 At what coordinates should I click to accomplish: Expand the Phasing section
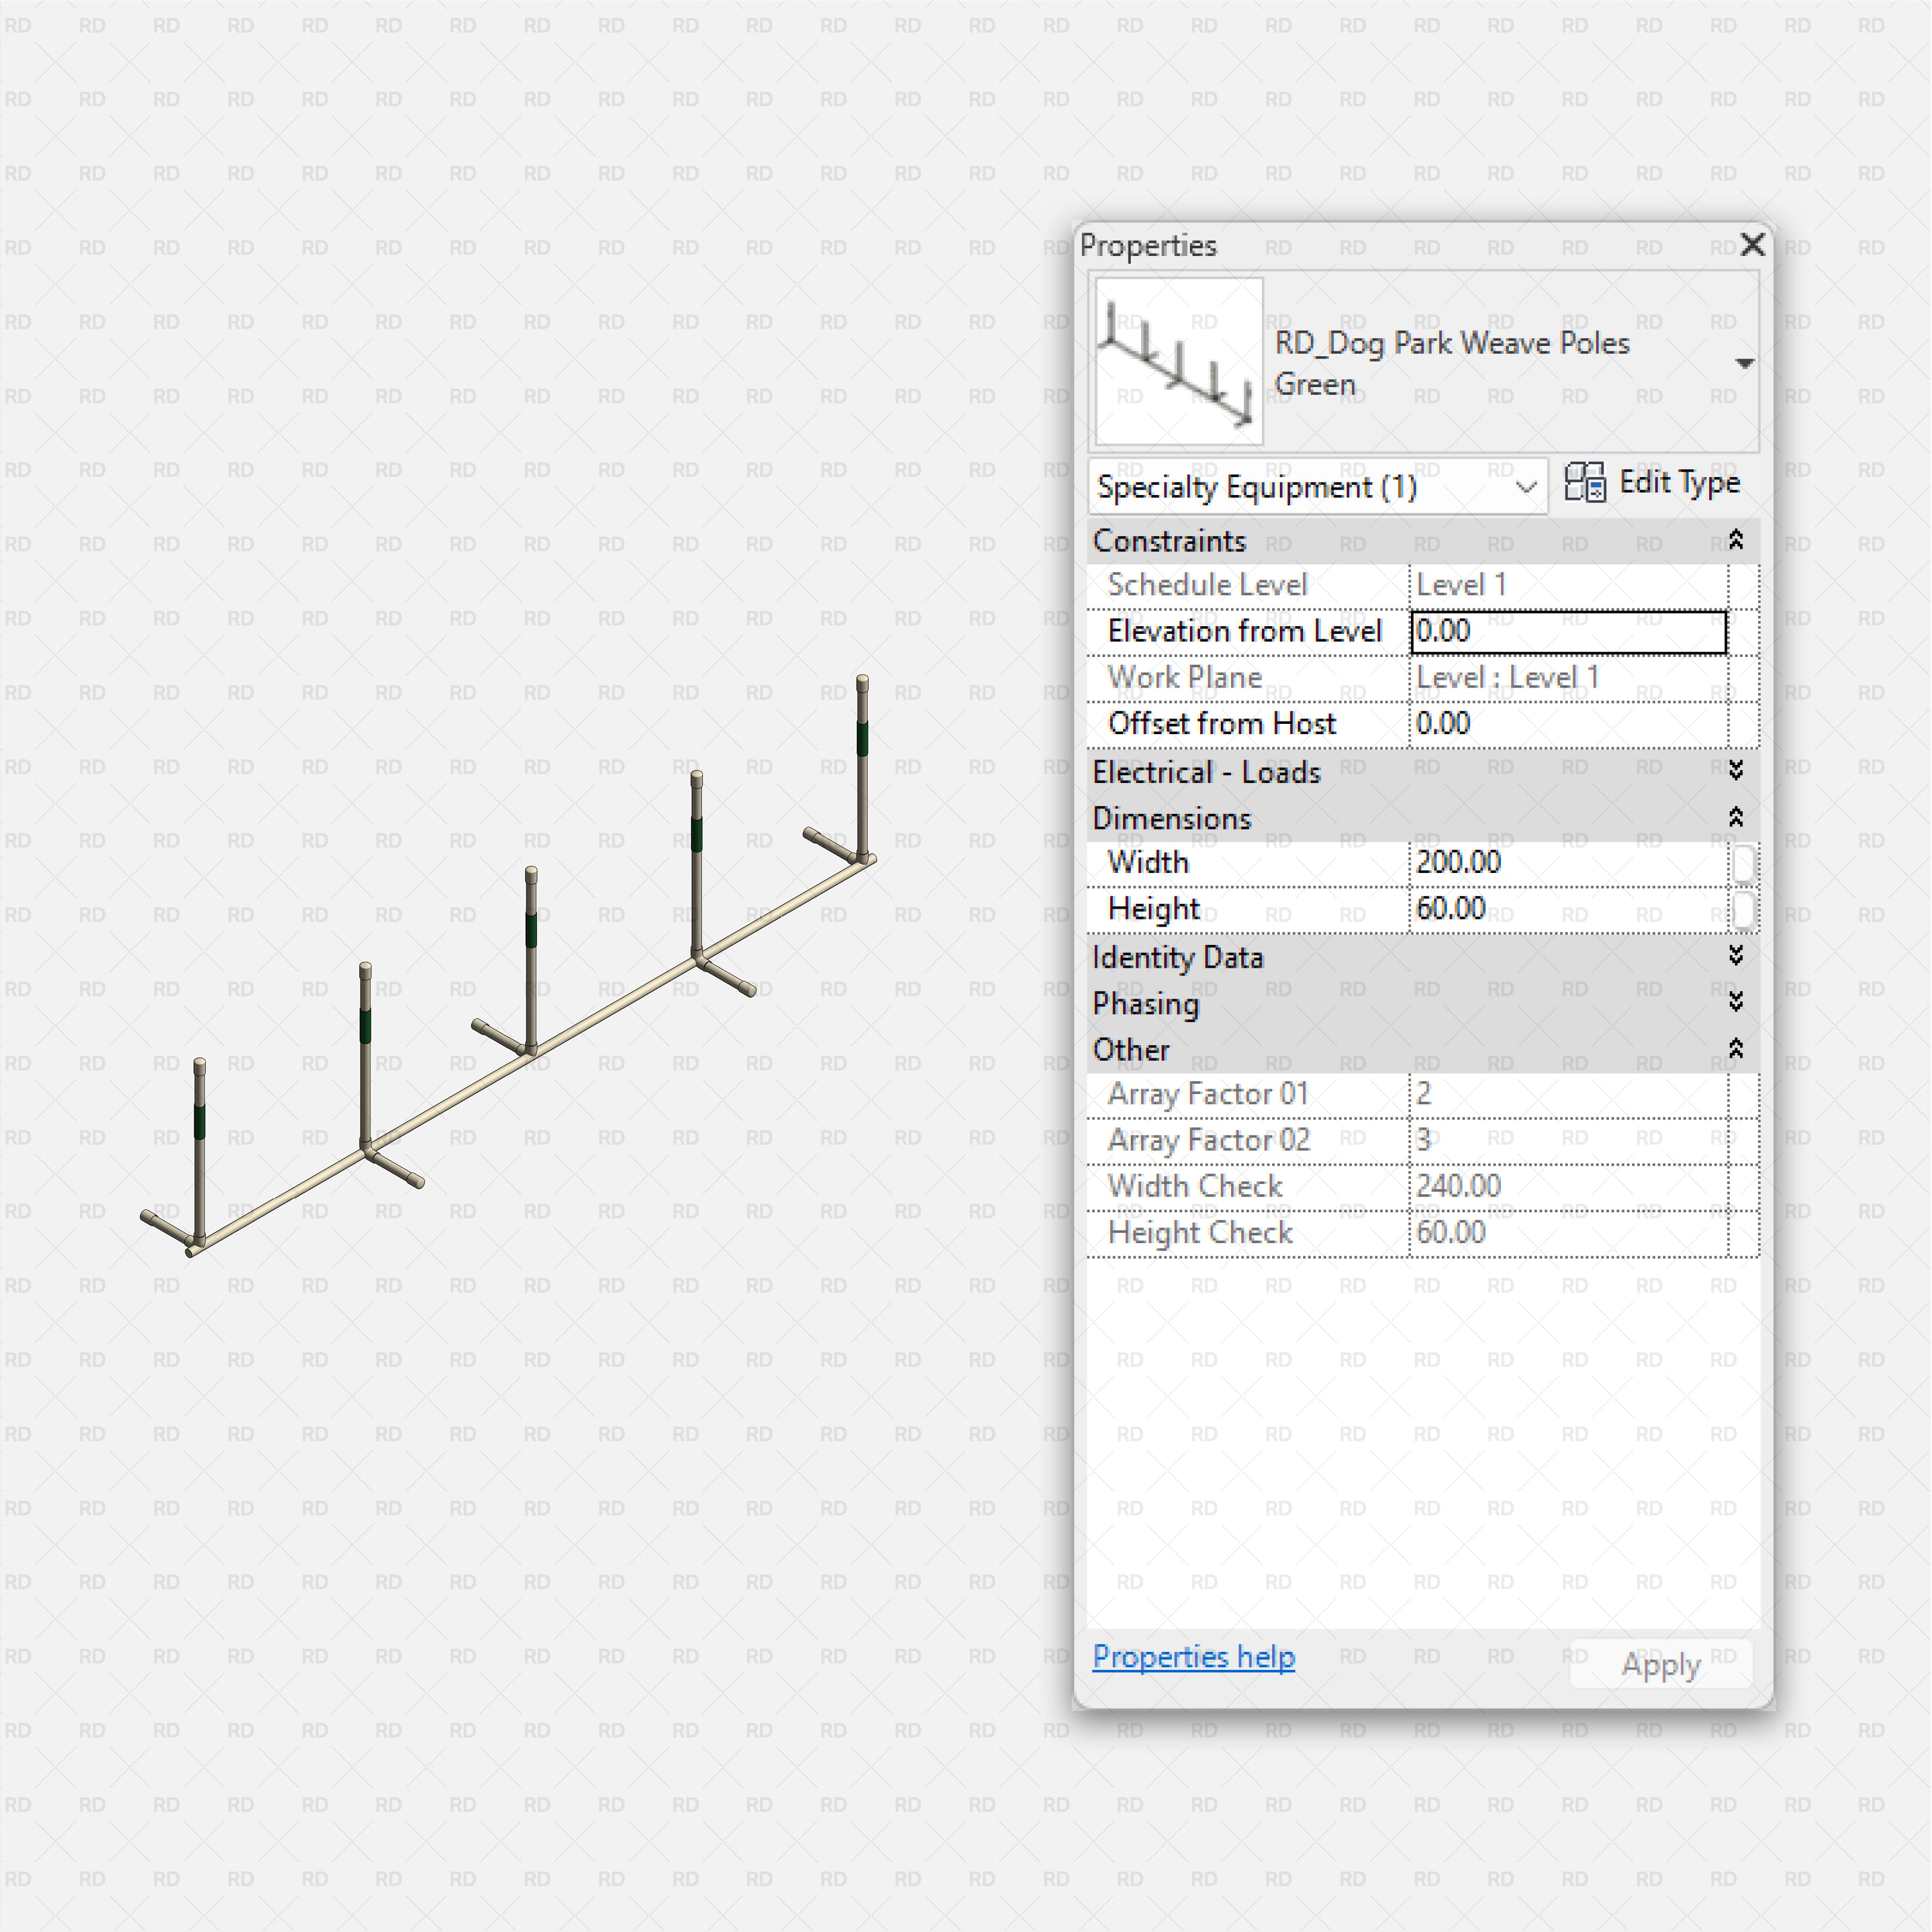pos(1737,1003)
